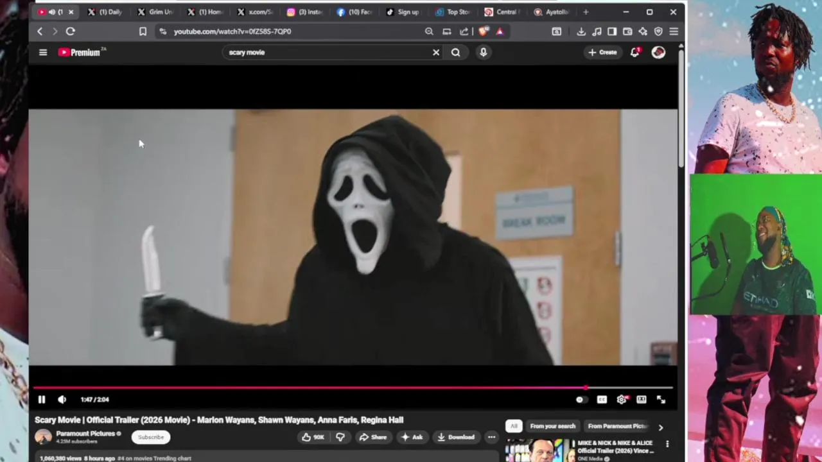Open Brave Wallet icon
The height and width of the screenshot is (462, 822).
coord(627,31)
